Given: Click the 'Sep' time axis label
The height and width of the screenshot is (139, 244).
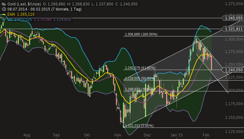Looking at the screenshot, I should tap(56, 135).
